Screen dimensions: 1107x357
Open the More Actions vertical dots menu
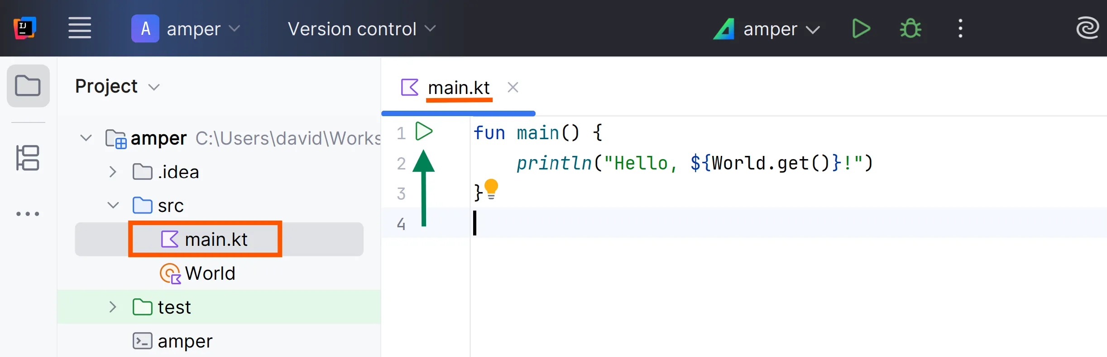click(x=960, y=29)
